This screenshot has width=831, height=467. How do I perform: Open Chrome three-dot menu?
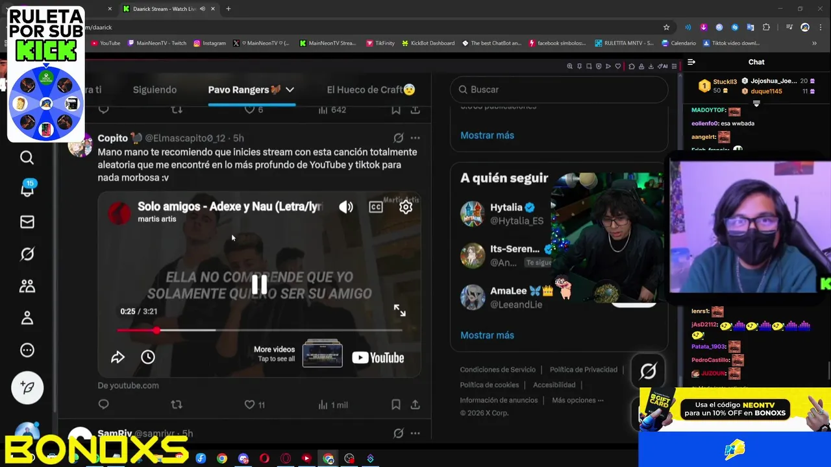(820, 27)
